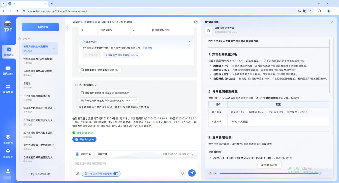Expand the 执行完成 task status dropdown
Image resolution: width=339 pixels, height=183 pixels.
click(192, 154)
